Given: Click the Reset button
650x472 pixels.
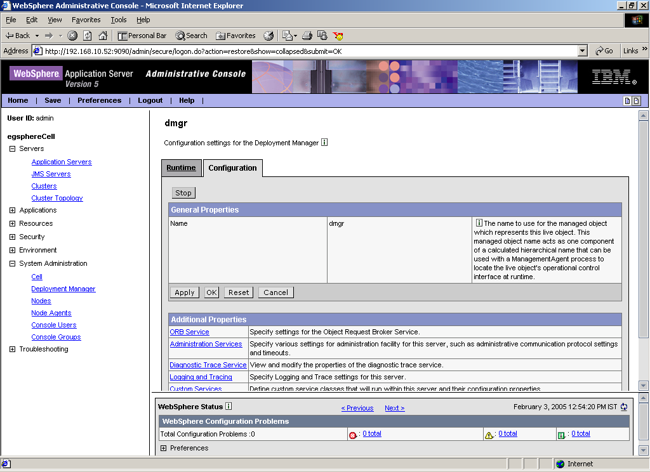Looking at the screenshot, I should [x=239, y=292].
